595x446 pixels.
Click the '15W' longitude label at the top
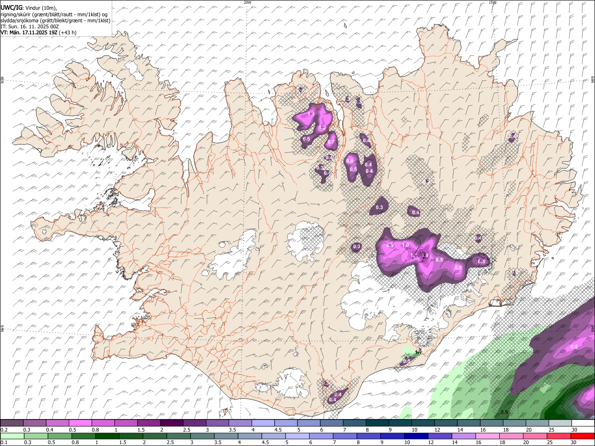point(492,2)
